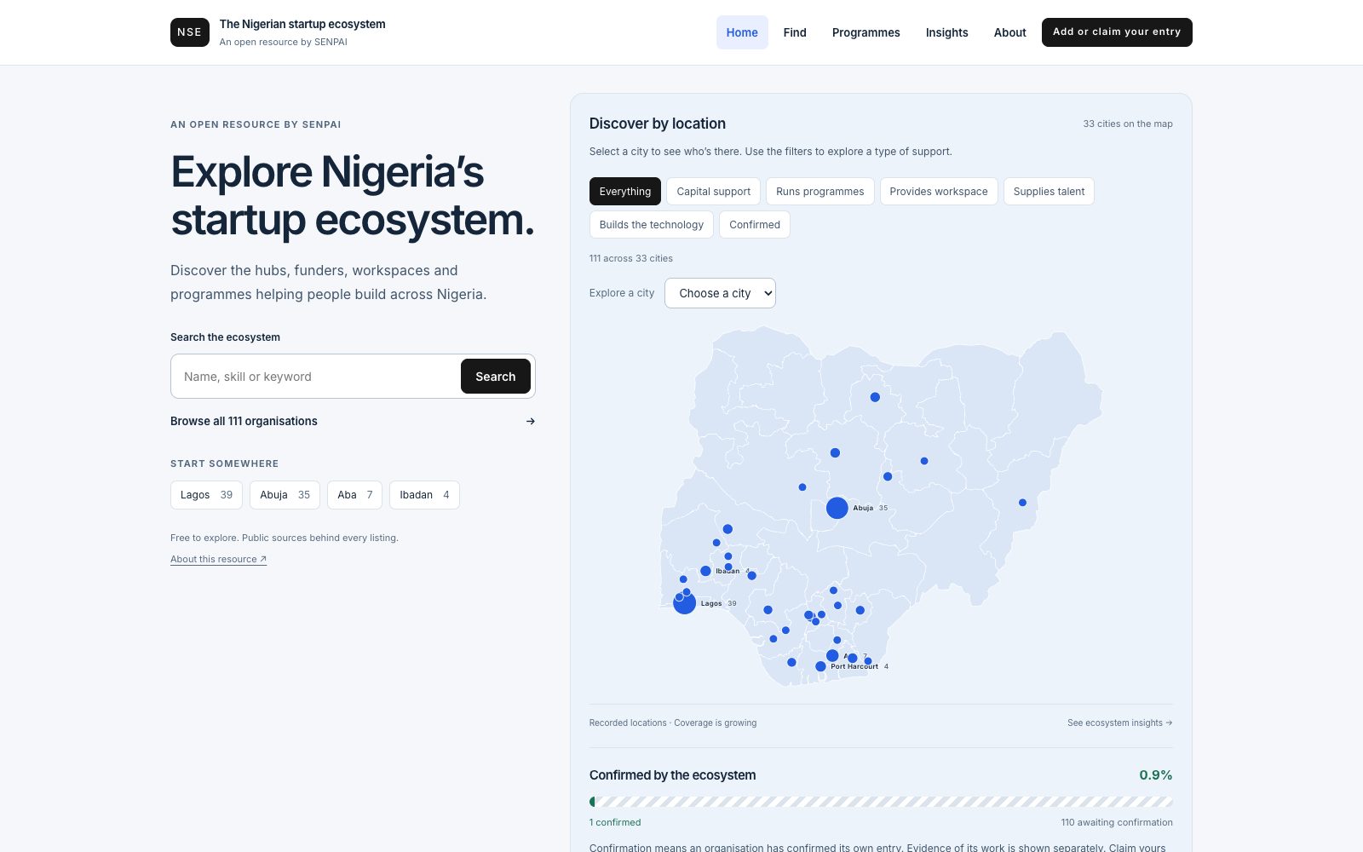Select the Port Harcourt dot on the map
The width and height of the screenshot is (1363, 852).
[x=820, y=666]
